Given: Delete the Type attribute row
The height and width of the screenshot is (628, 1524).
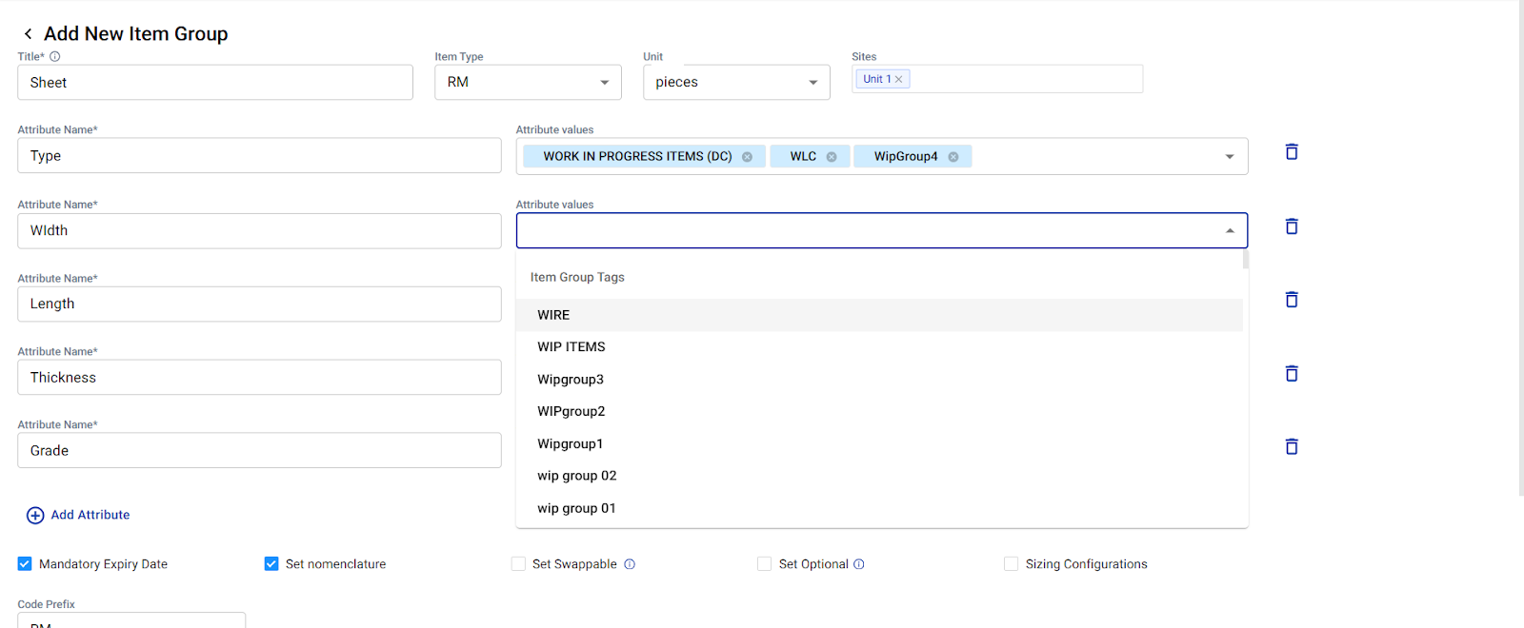Looking at the screenshot, I should pyautogui.click(x=1292, y=152).
